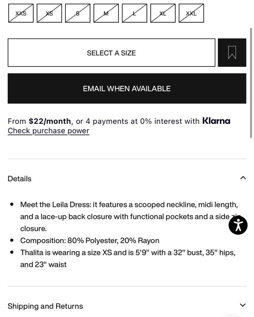Choose size L box
254x317 pixels.
134,13
